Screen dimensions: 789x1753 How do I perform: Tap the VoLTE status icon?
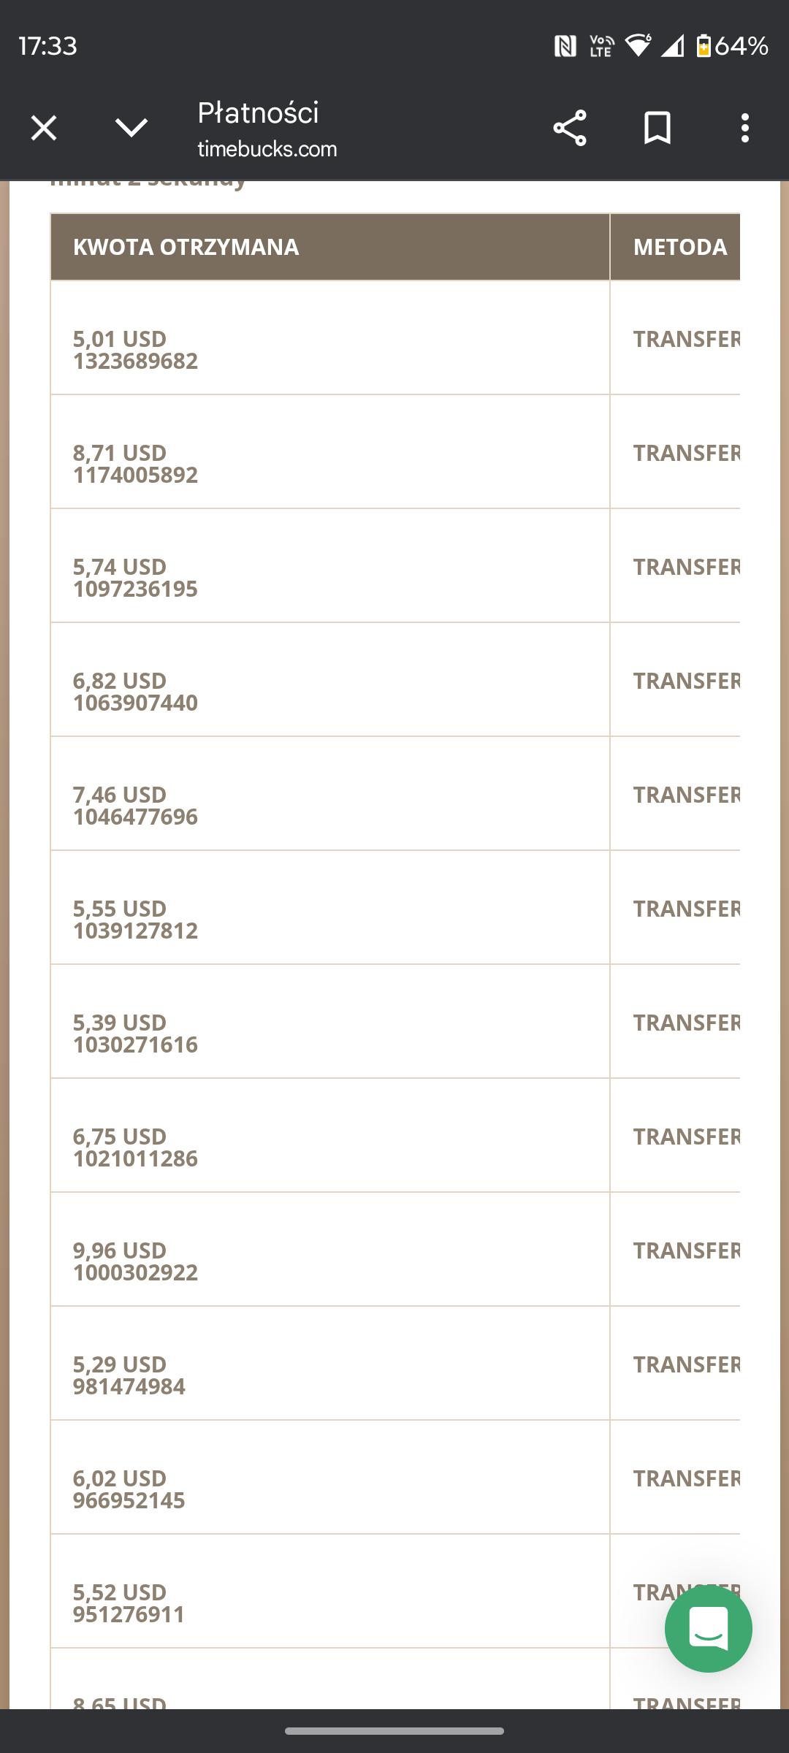pyautogui.click(x=601, y=46)
